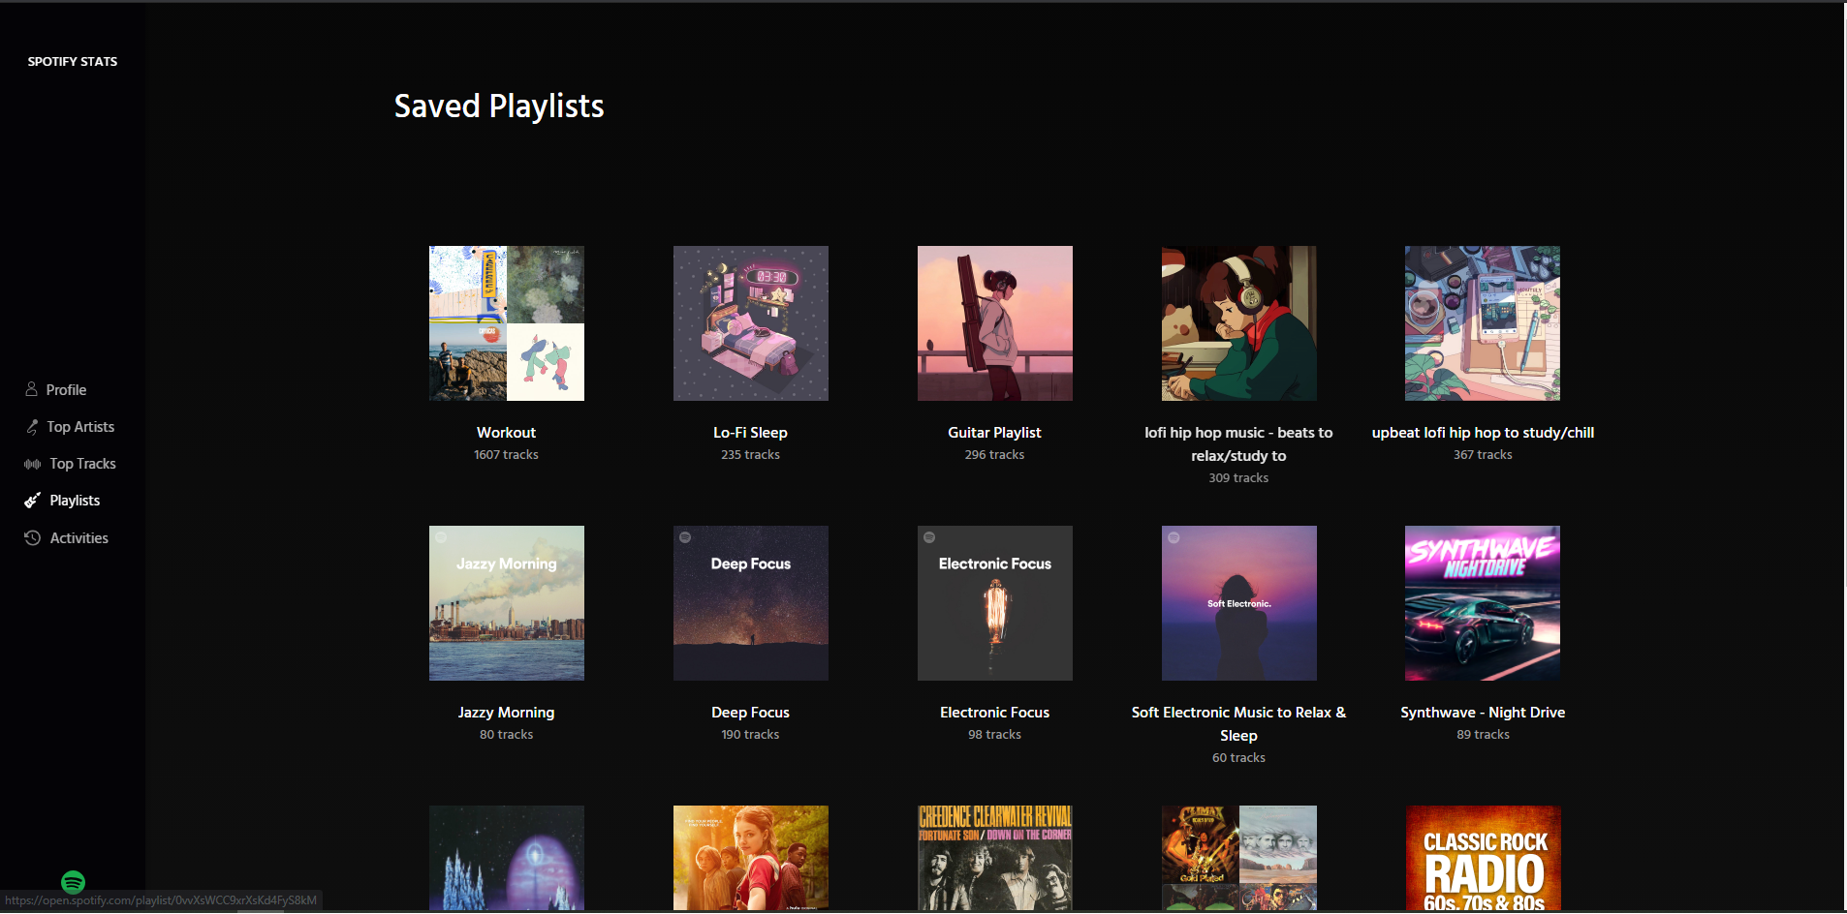Click the Top Artists microphone icon
Screen dimensions: 1847x914
32,427
